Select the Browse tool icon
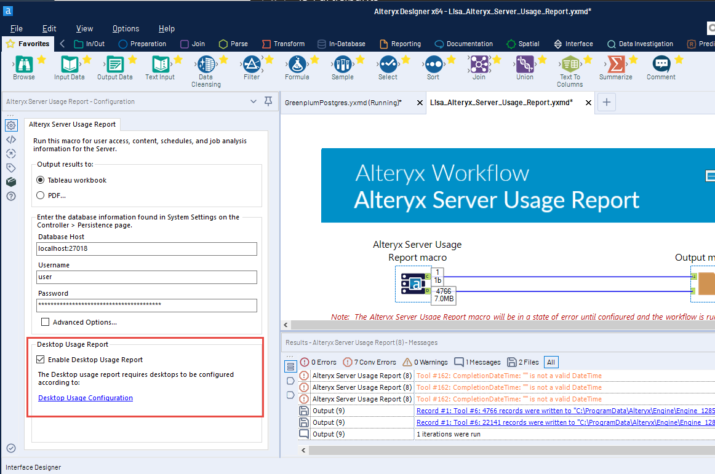This screenshot has height=474, width=715. coord(24,65)
